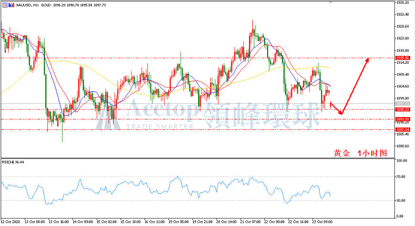415x226 pixels.
Task: Click the grey 1897.73 current price tag
Action: point(403,104)
